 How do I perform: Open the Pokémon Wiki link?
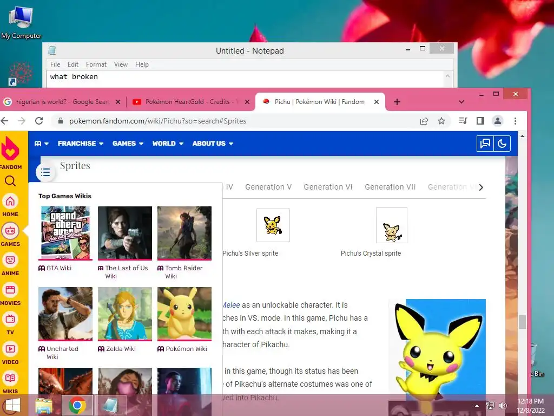tap(186, 349)
